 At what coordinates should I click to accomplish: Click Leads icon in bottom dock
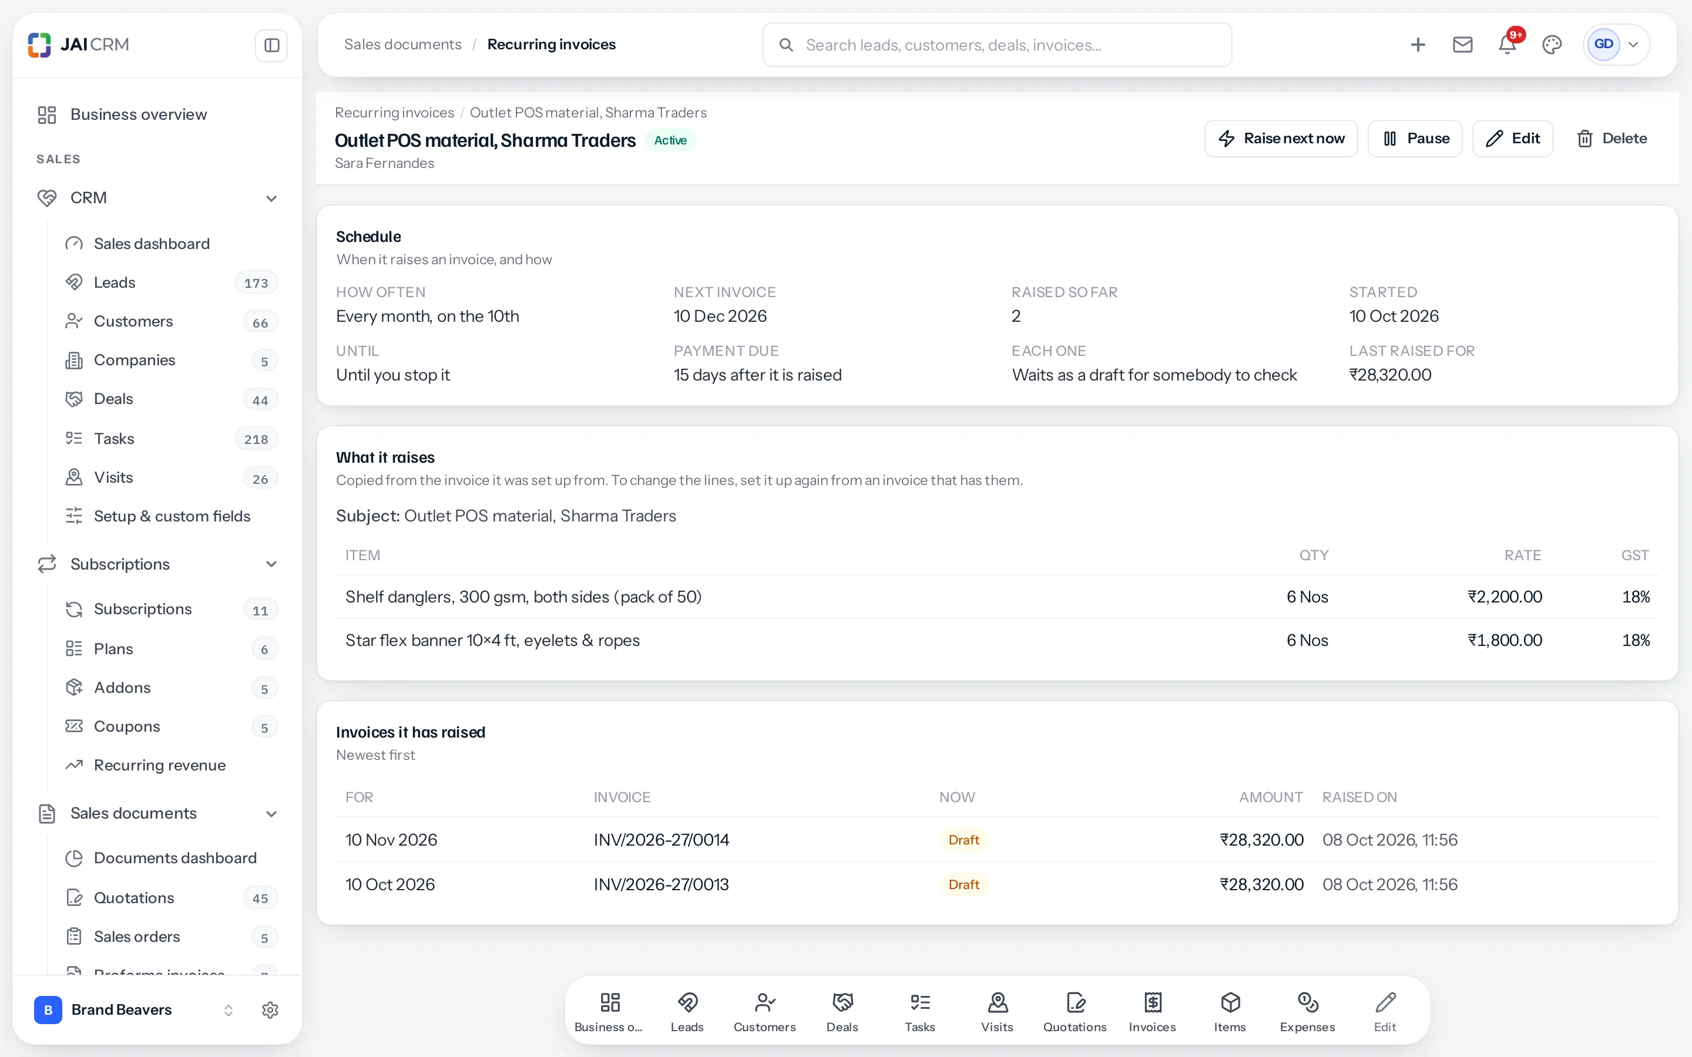pos(687,1011)
